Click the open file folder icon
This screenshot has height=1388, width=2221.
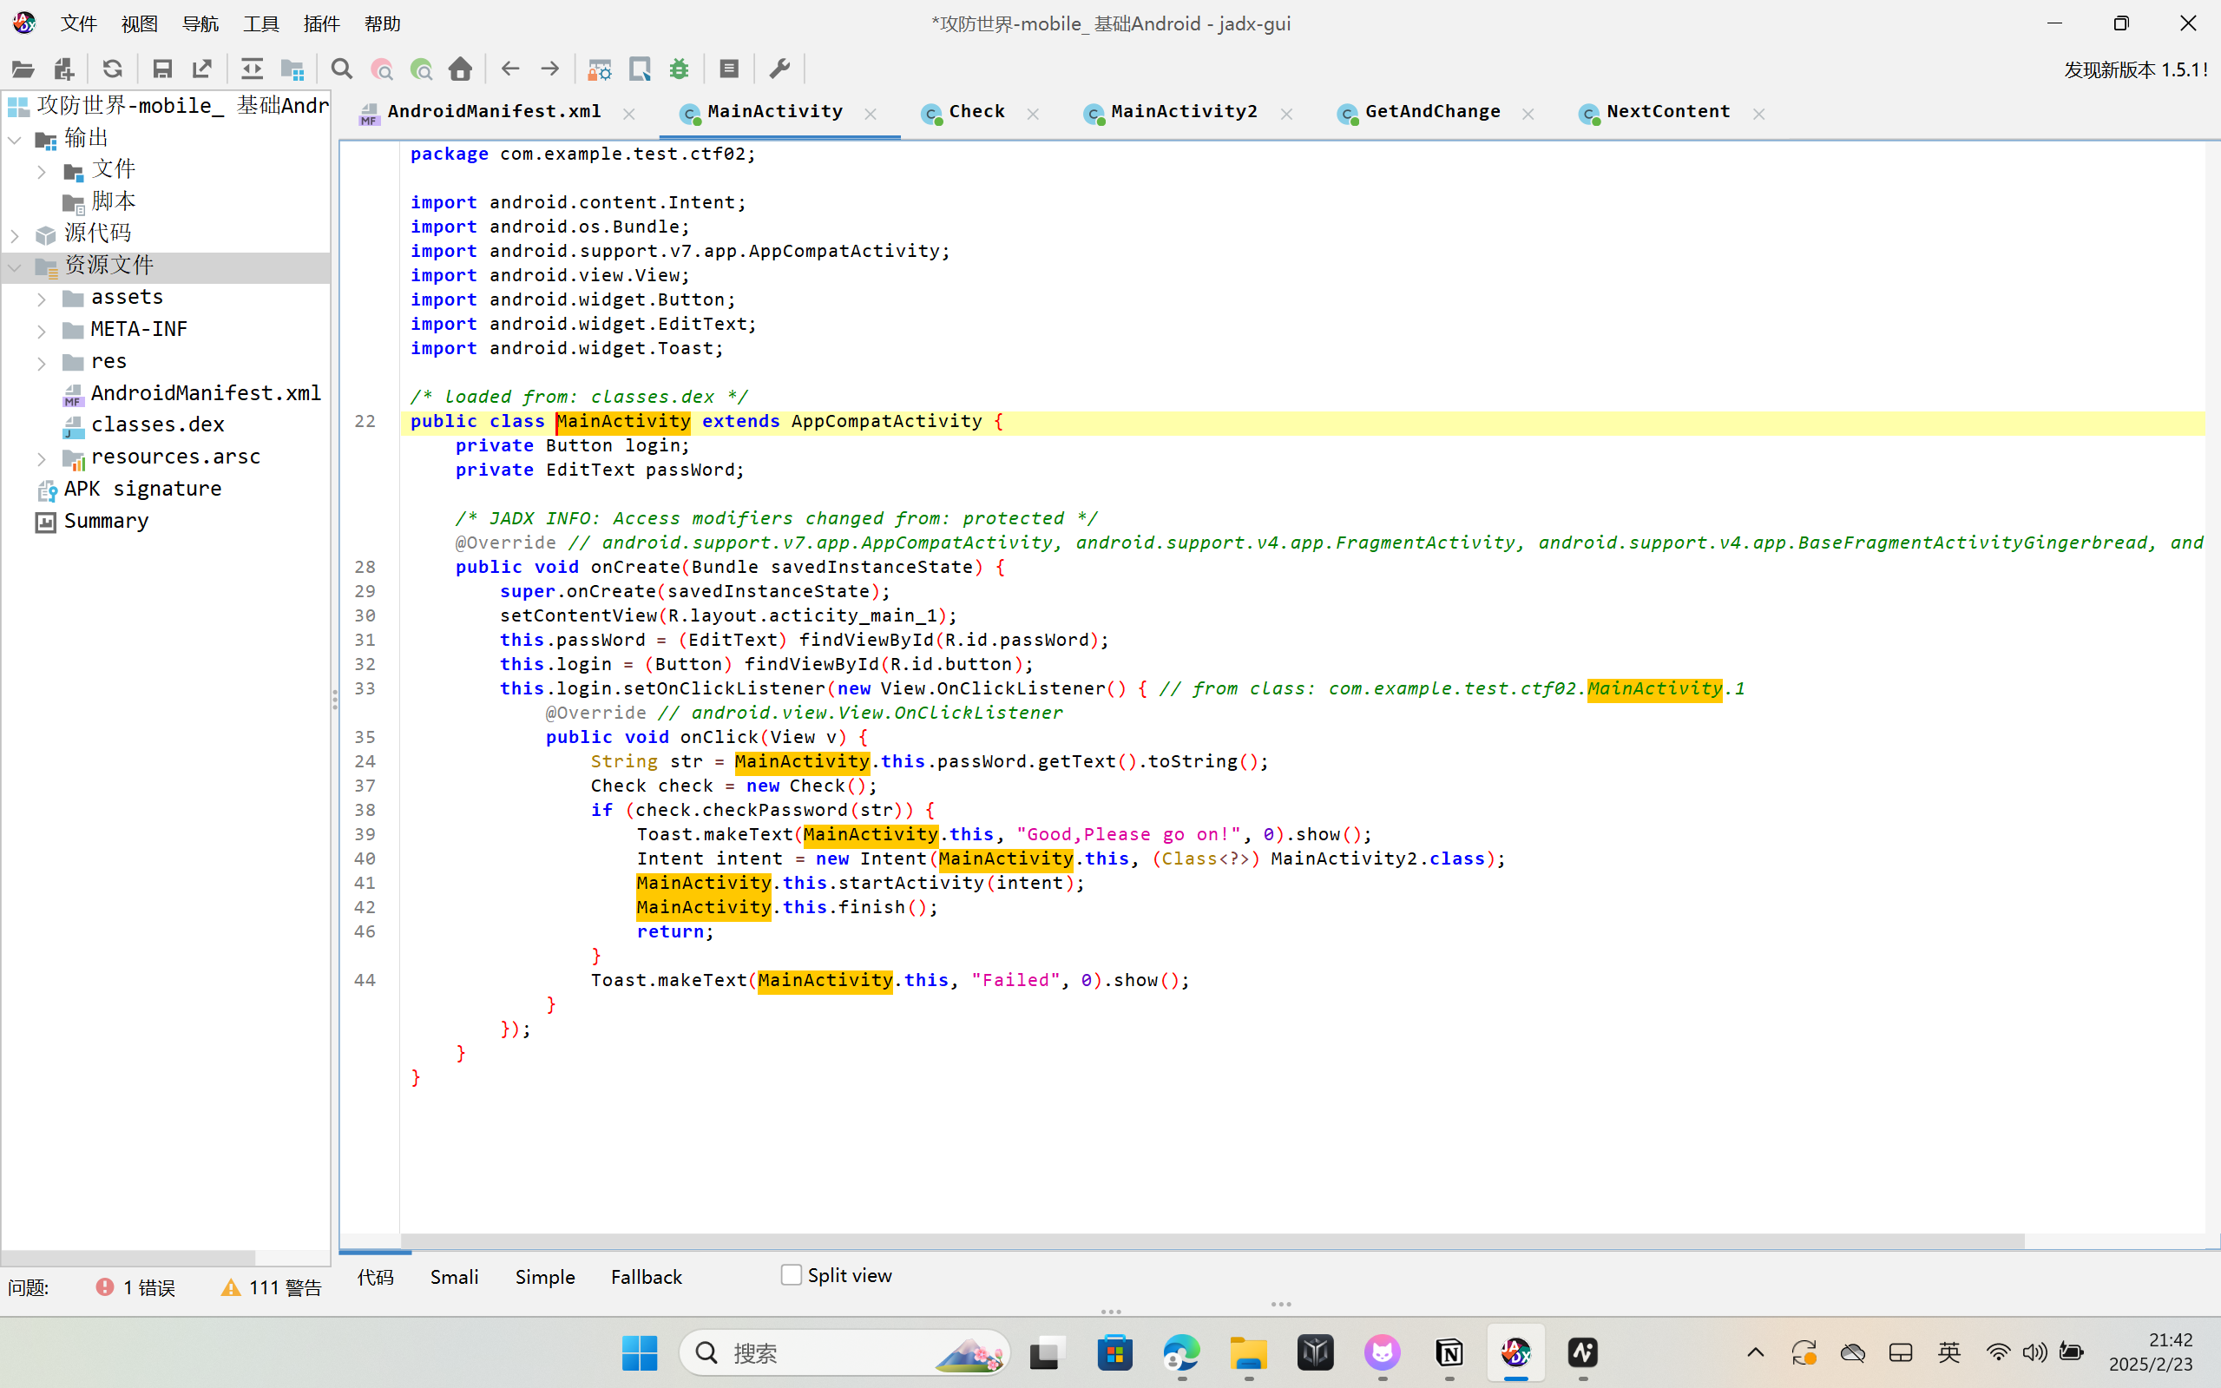(x=23, y=69)
